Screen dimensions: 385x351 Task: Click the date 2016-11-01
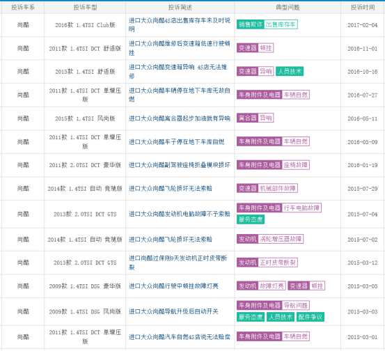click(x=363, y=49)
